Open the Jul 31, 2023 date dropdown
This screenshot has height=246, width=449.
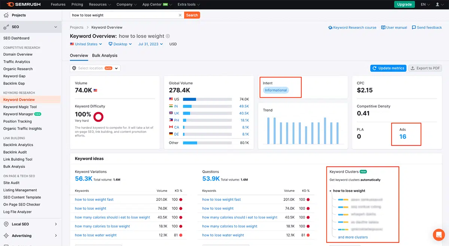point(151,44)
